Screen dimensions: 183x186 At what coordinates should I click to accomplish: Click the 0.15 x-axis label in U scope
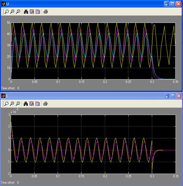82,82
